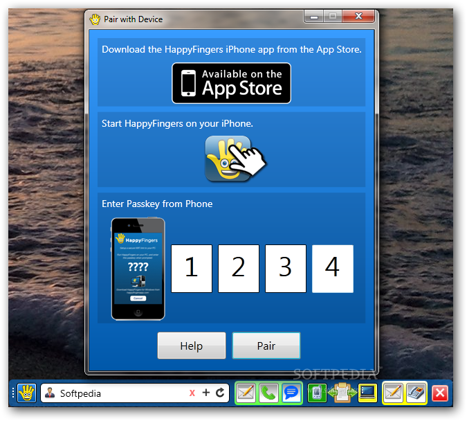
Task: Click the contact person icon beside Softpedia
Action: [50, 393]
